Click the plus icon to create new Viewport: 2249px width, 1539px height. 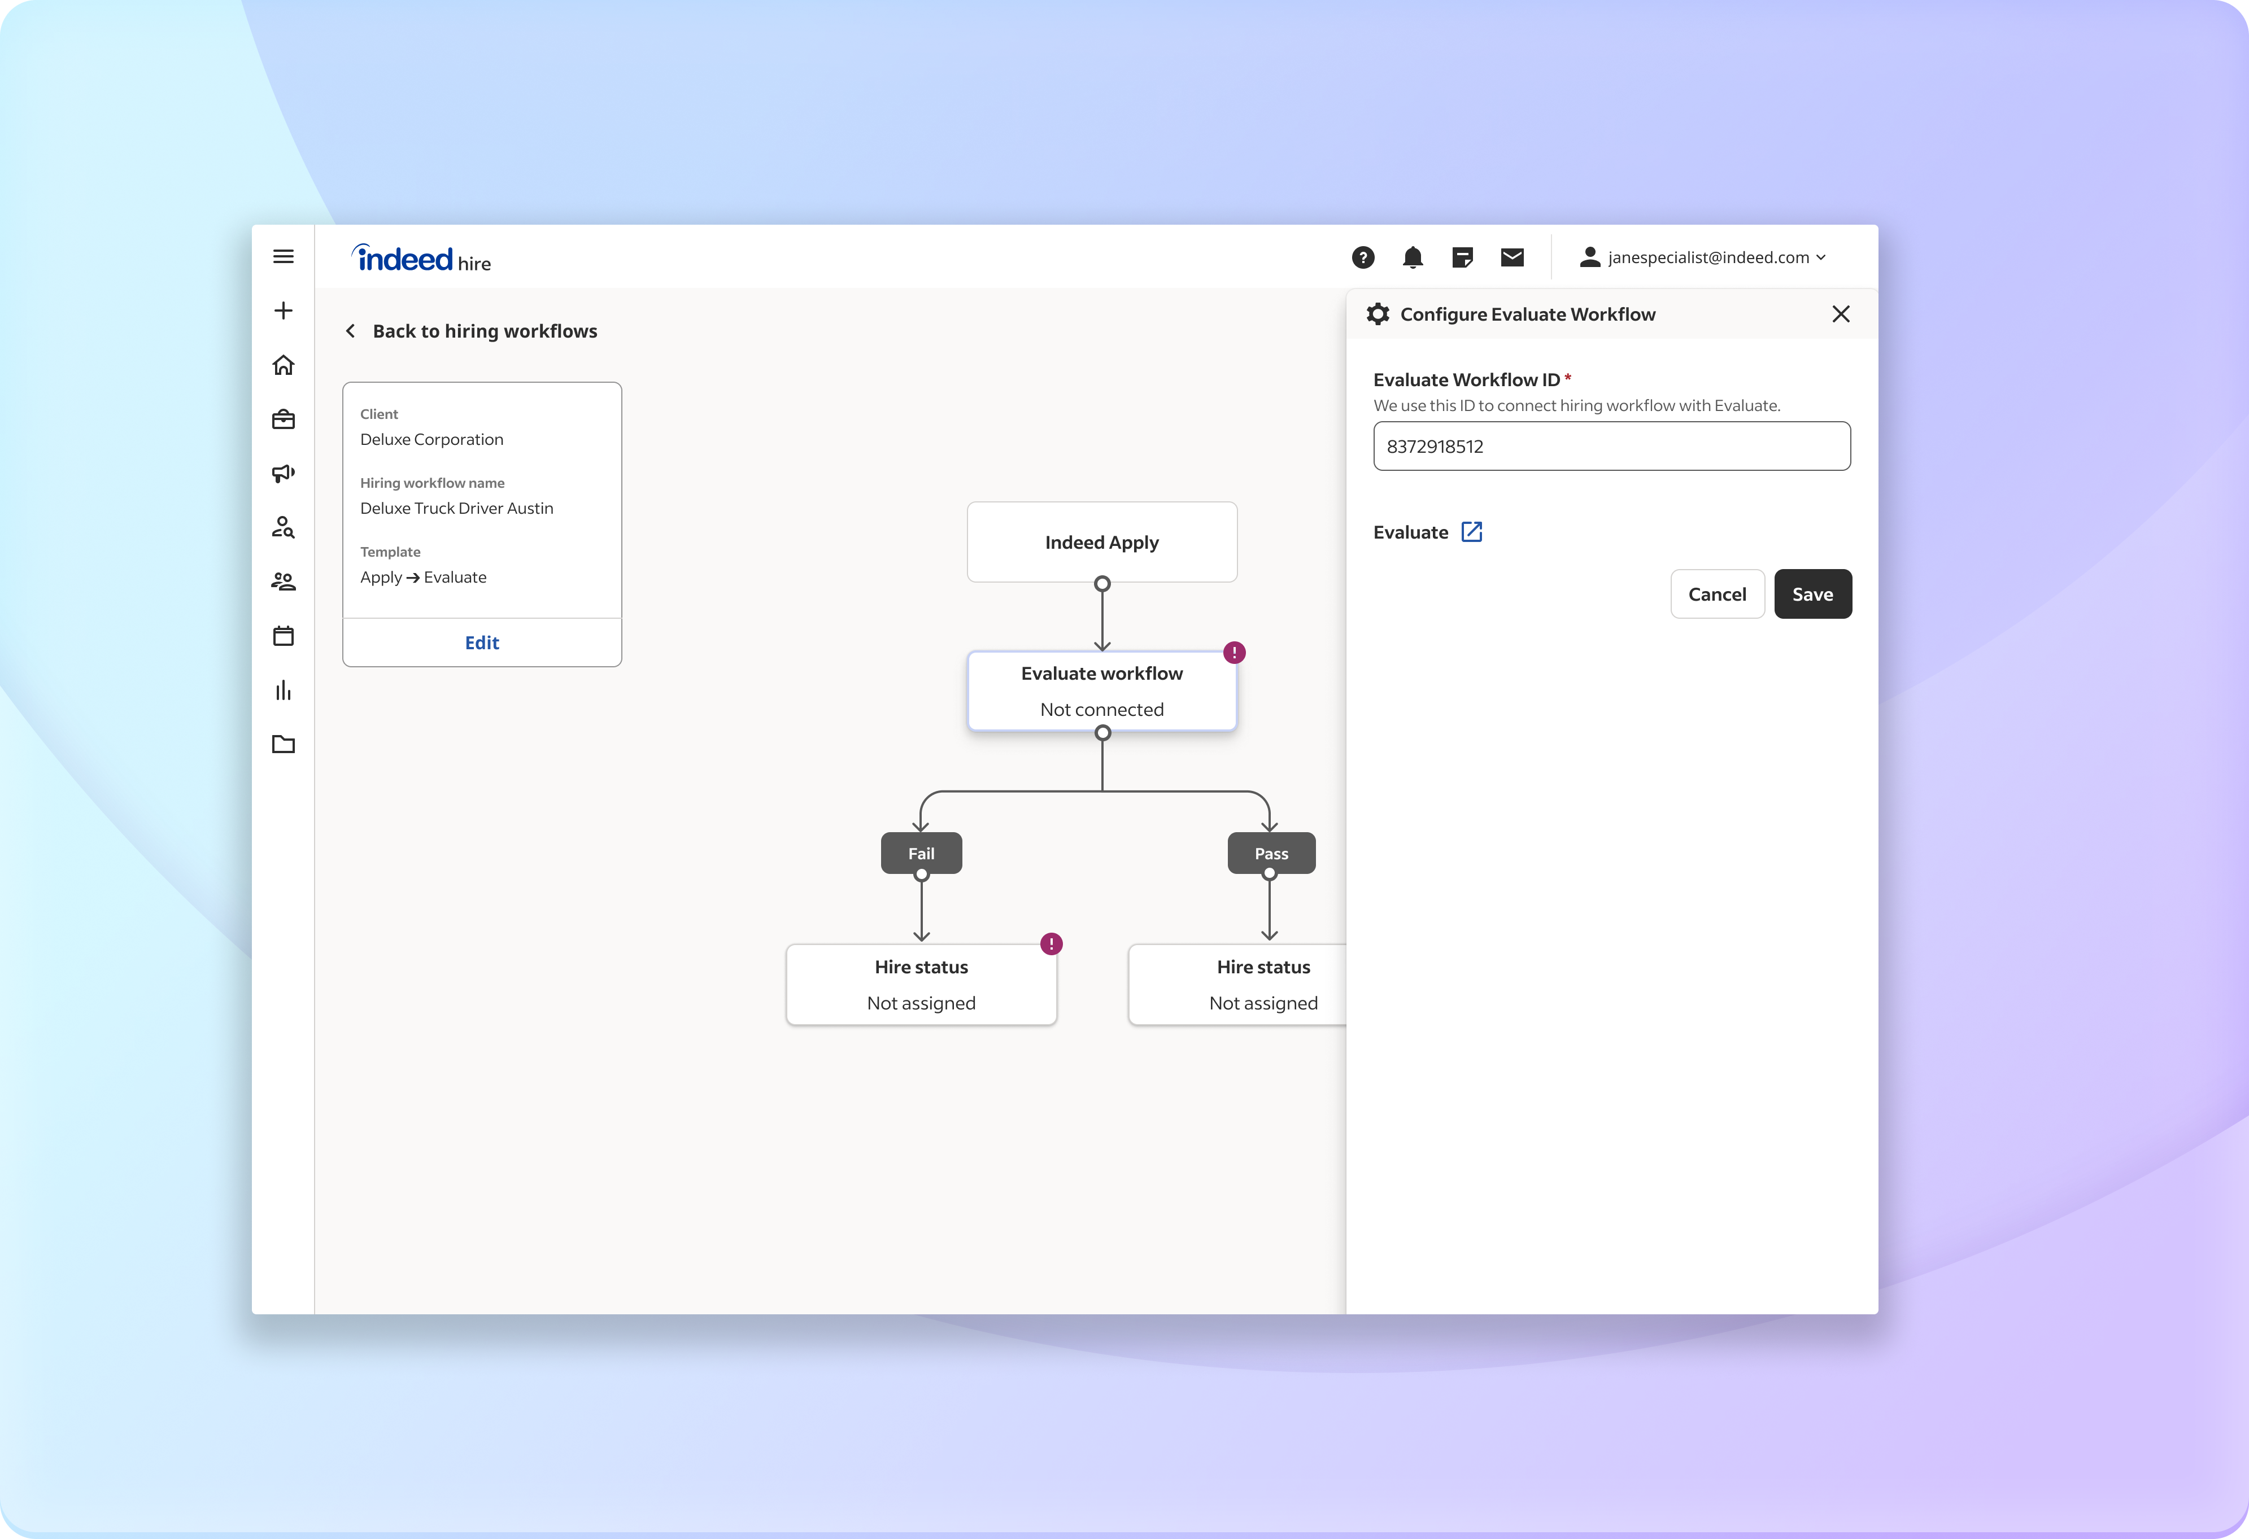[284, 311]
